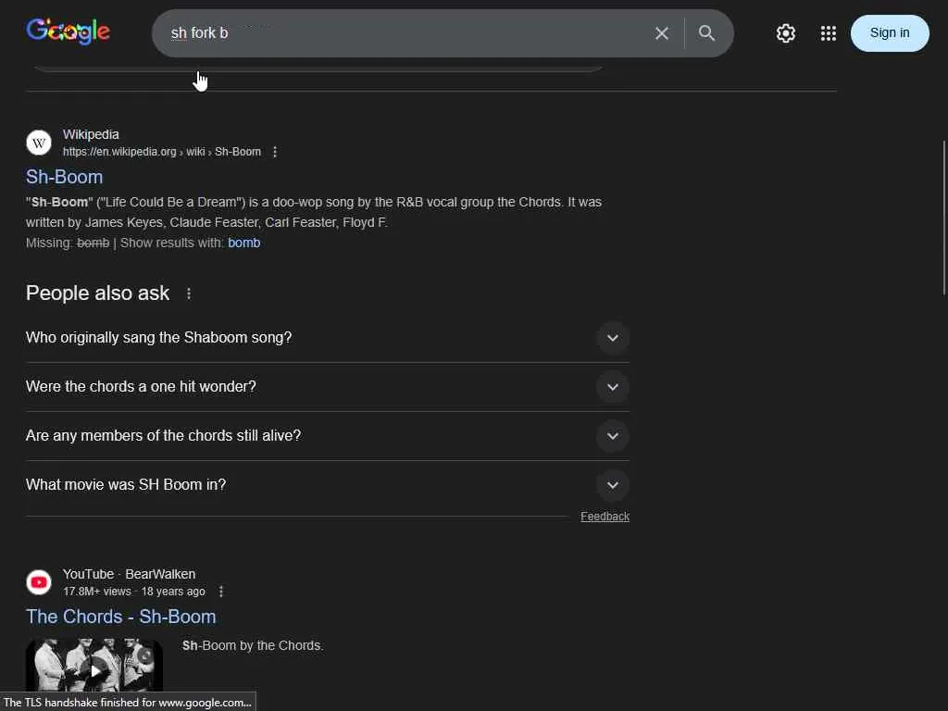The width and height of the screenshot is (948, 711).
Task: Open the Google apps grid
Action: pyautogui.click(x=829, y=33)
